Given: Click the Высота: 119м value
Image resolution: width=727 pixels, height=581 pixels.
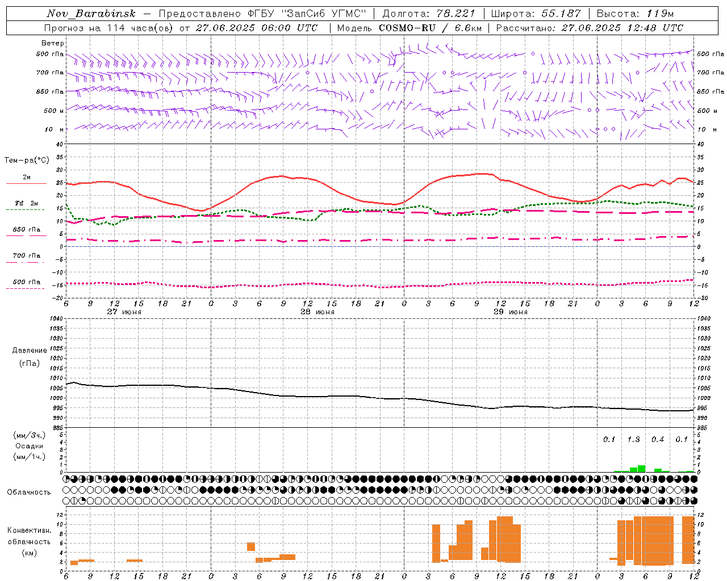Looking at the screenshot, I should 635,14.
